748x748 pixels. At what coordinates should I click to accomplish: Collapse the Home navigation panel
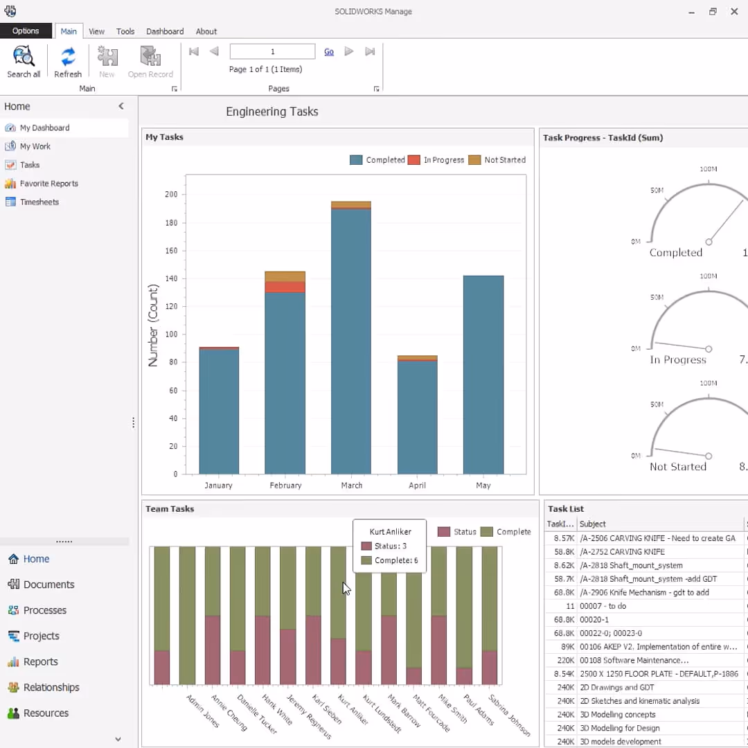tap(121, 106)
